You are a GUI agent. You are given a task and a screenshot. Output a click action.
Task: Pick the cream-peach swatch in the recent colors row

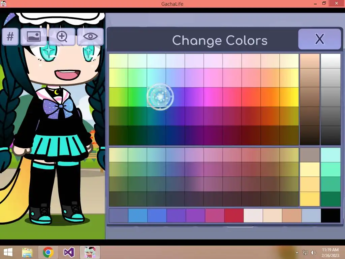tap(272, 215)
